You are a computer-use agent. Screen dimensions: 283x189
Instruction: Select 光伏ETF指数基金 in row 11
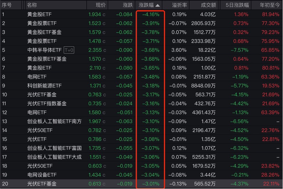coord(47,104)
